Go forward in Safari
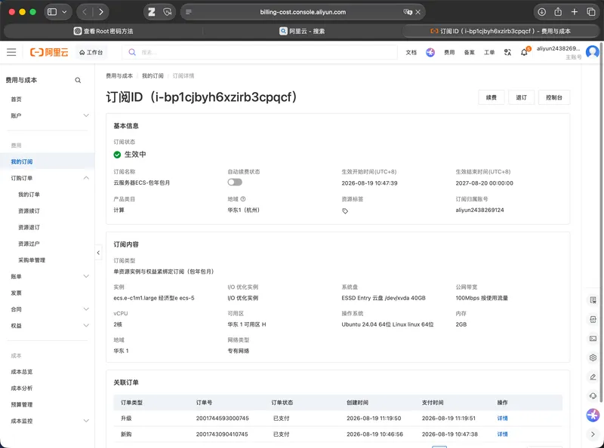This screenshot has height=448, width=604. 101,12
